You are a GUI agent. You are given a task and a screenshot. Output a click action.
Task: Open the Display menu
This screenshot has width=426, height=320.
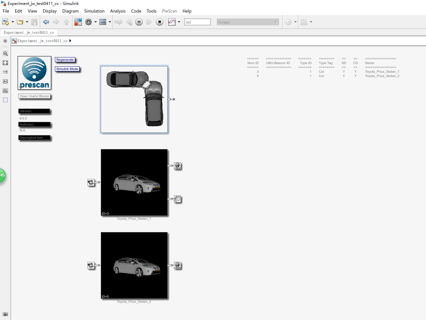[x=50, y=11]
